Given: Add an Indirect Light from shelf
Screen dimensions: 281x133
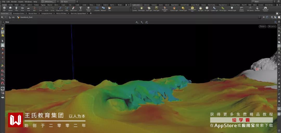Looking at the screenshot, I should pyautogui.click(x=232, y=9).
